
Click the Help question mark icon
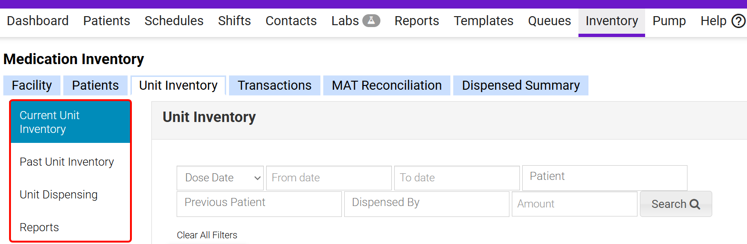click(738, 21)
